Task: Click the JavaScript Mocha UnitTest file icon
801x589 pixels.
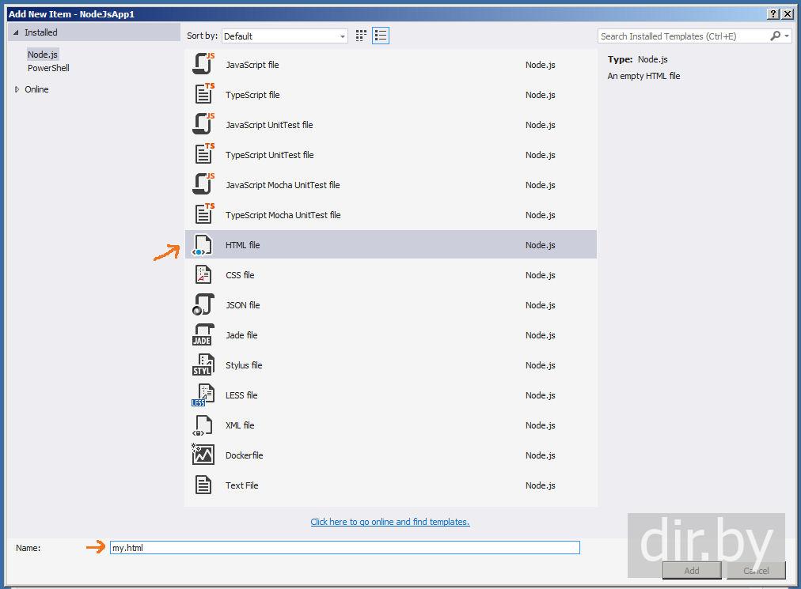Action: tap(203, 184)
